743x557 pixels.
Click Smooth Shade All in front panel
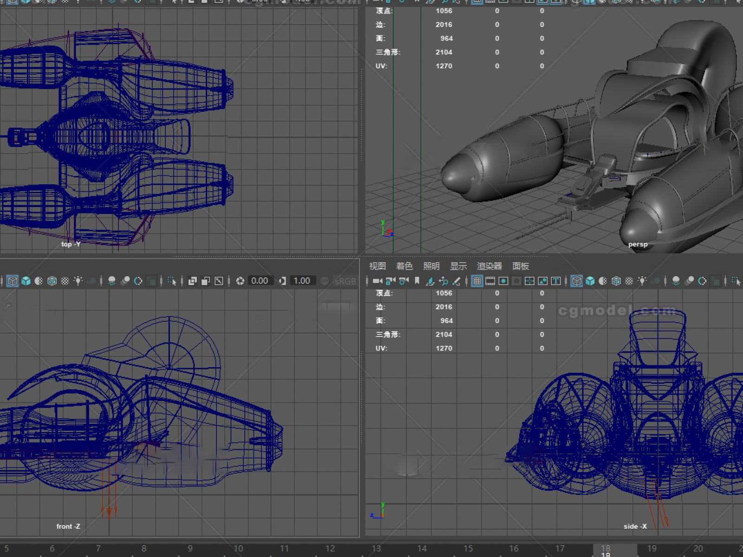point(26,281)
